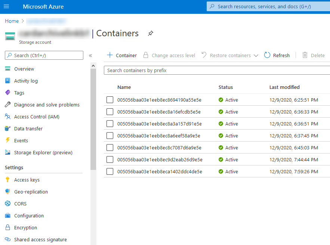330x245 pixels.
Task: Tick the checkbox for container ending 8a3a157d91e5e
Action: click(110, 124)
